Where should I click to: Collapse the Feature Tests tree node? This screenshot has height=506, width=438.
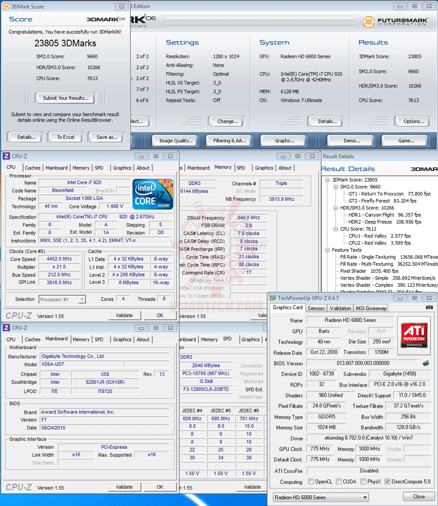(327, 250)
